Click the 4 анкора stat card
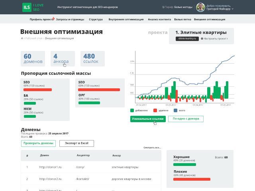The image size is (255, 191). click(63, 58)
